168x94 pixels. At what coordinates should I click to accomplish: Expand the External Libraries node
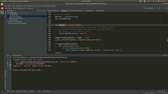7,21
